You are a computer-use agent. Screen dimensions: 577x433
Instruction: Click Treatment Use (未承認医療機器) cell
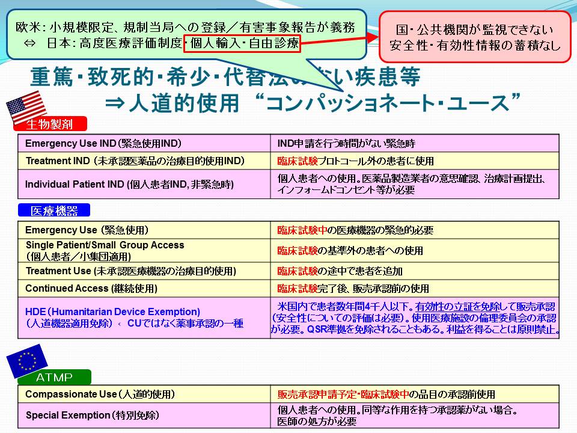[x=144, y=271]
